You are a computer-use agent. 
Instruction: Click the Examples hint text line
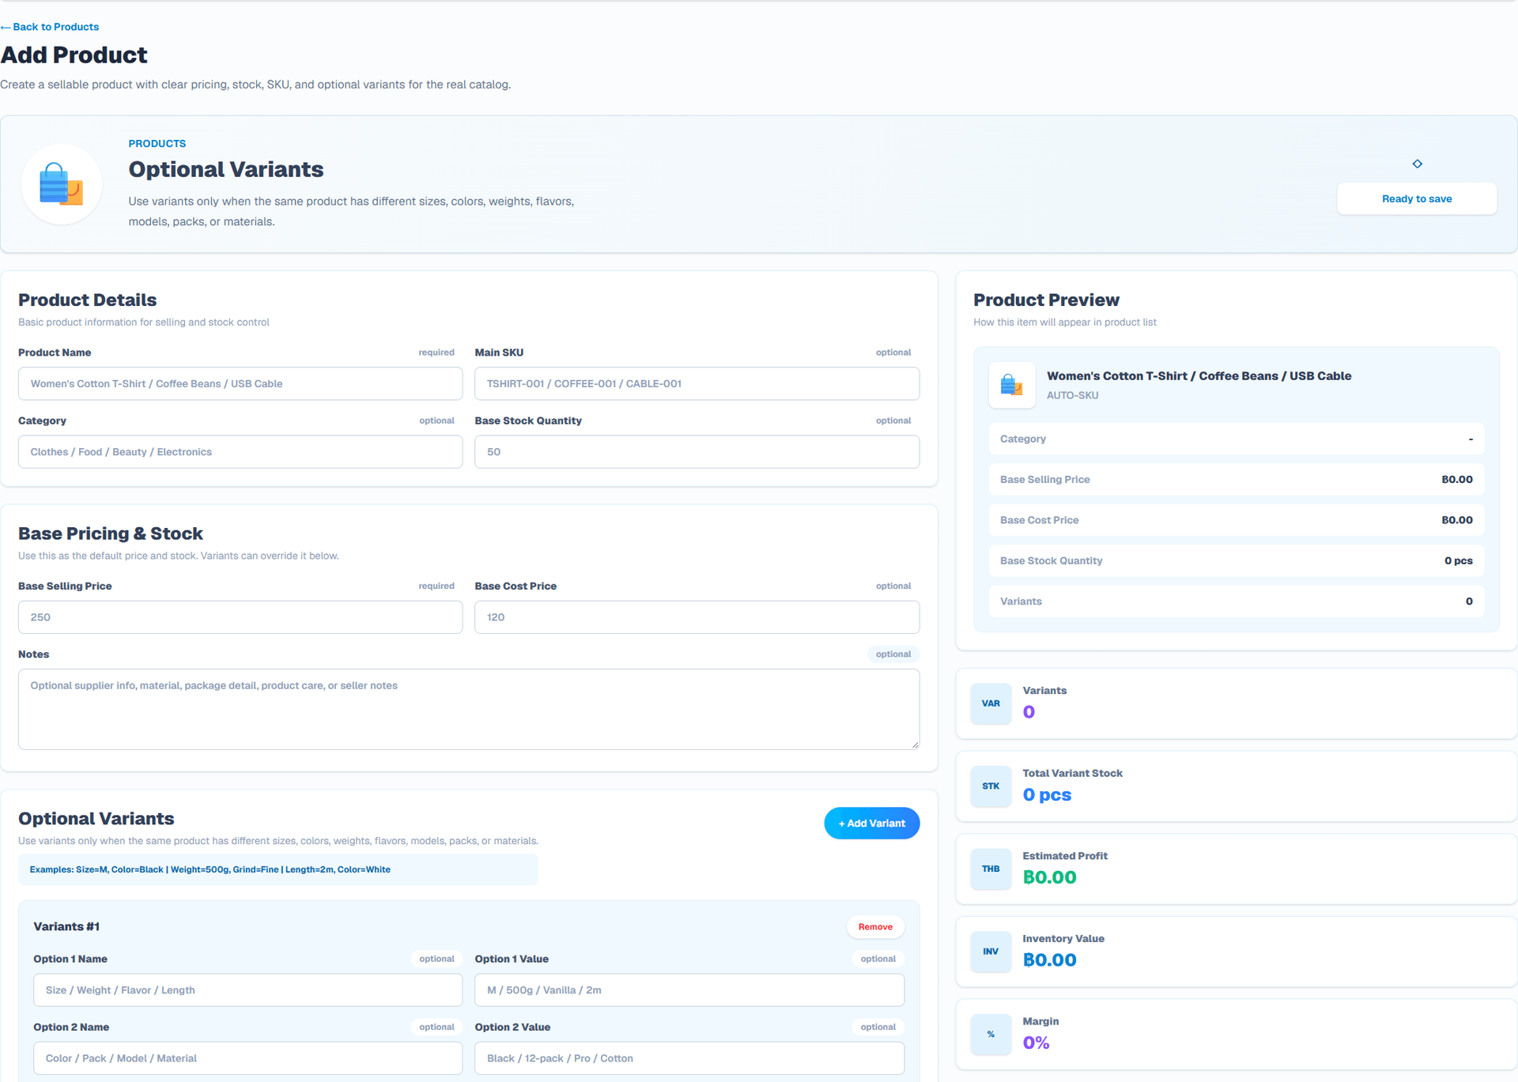point(210,869)
